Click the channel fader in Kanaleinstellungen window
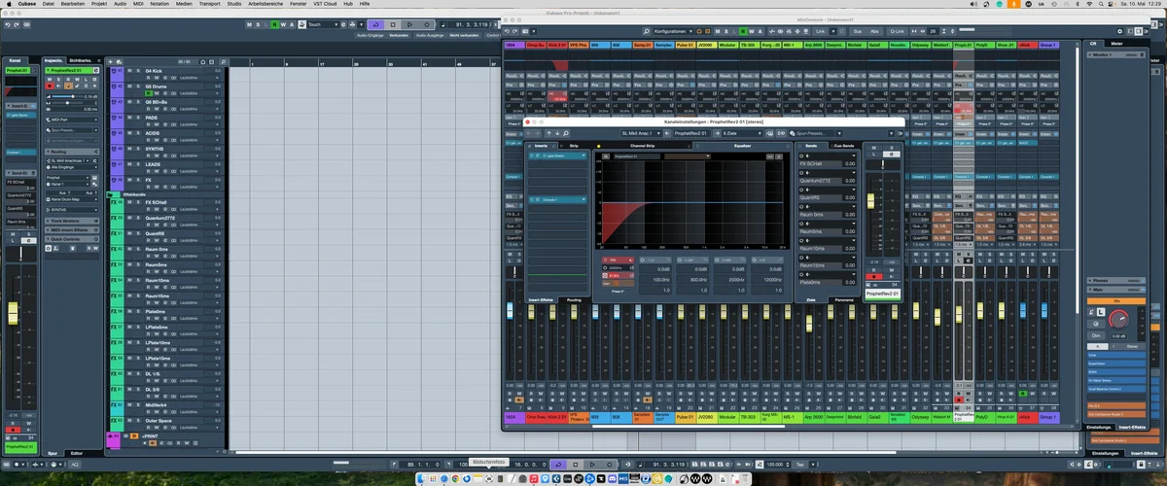 [870, 199]
